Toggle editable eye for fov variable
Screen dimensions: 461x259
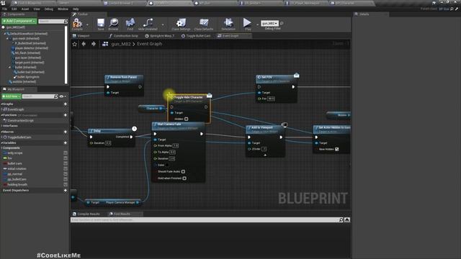66,158
